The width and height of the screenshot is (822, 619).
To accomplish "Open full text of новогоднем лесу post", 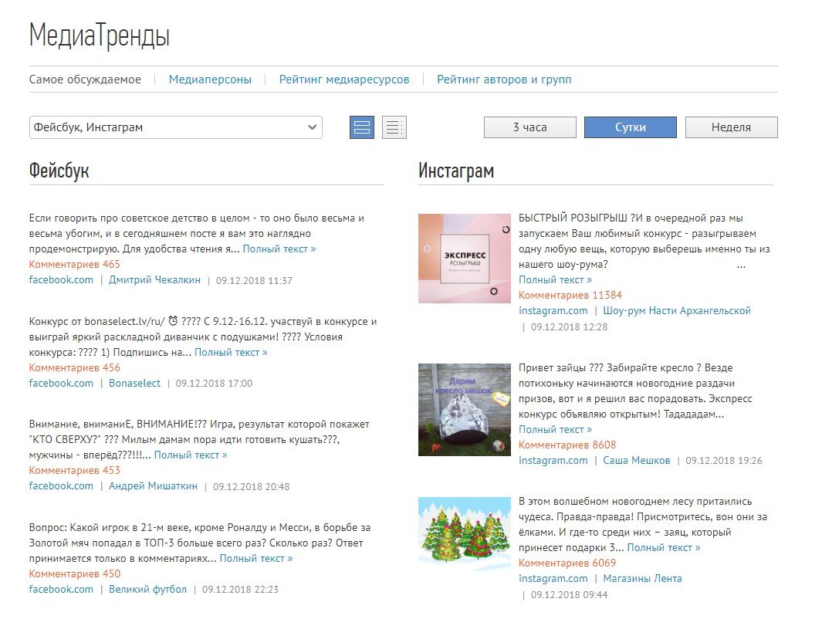I will 664,548.
